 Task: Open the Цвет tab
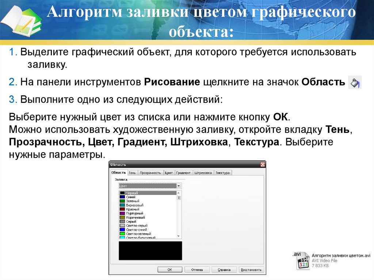169,173
